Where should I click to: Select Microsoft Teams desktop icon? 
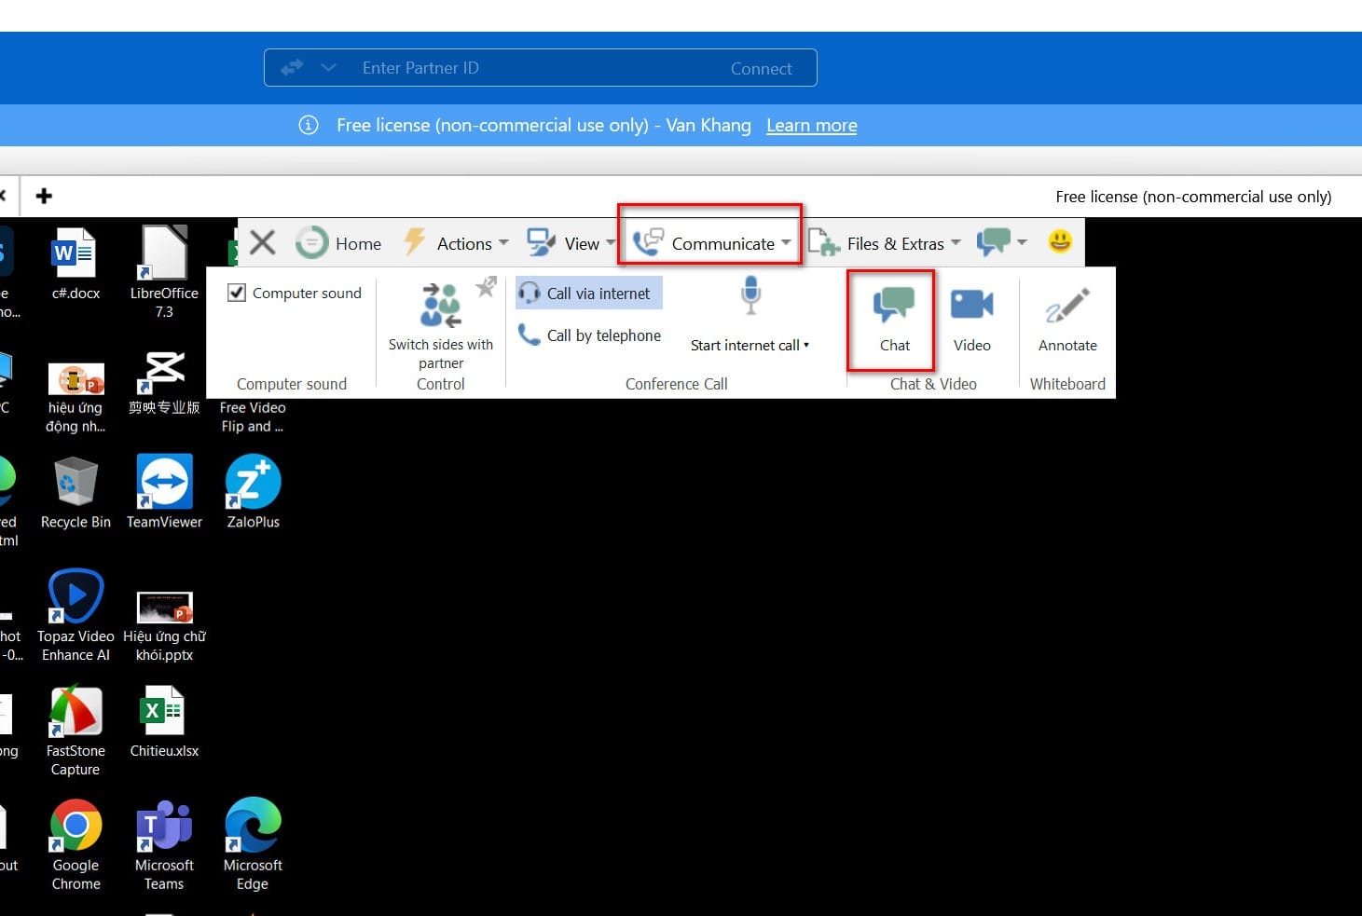(x=164, y=844)
